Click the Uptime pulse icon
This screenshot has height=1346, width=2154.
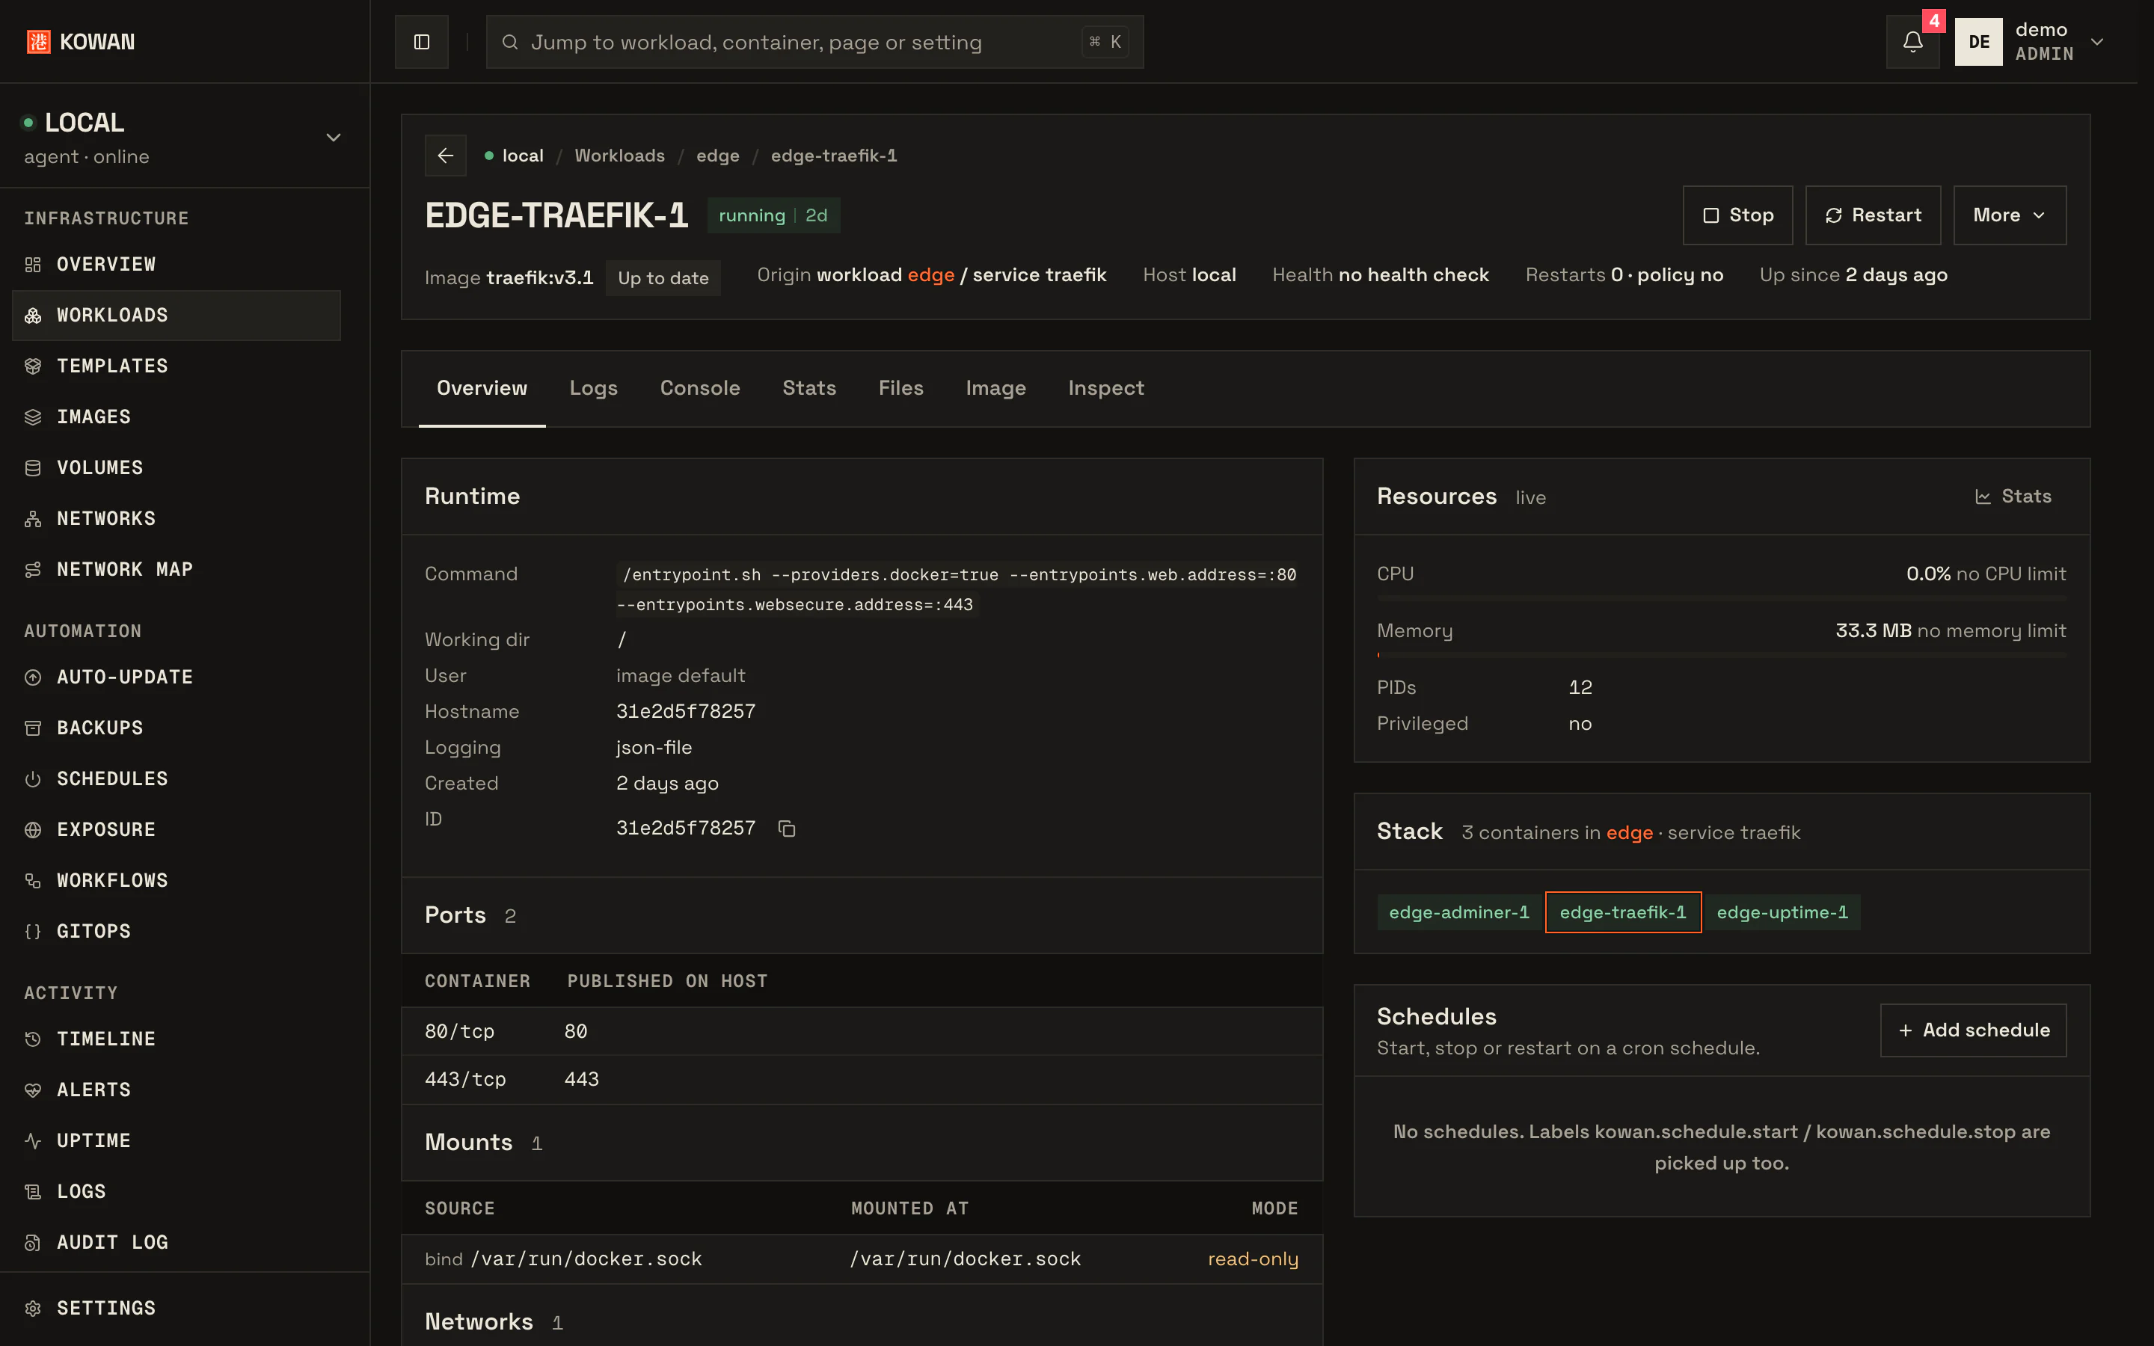(x=33, y=1140)
